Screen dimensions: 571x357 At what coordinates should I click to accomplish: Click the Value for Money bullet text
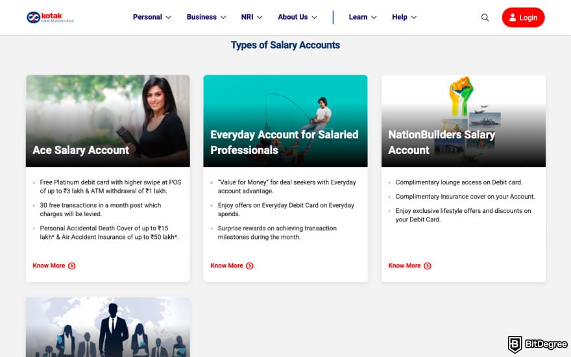pyautogui.click(x=287, y=186)
